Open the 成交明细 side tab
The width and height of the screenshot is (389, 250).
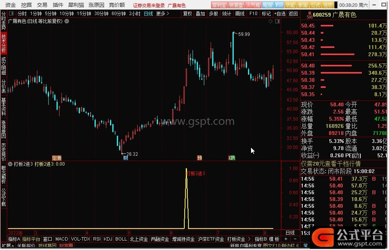click(3, 66)
